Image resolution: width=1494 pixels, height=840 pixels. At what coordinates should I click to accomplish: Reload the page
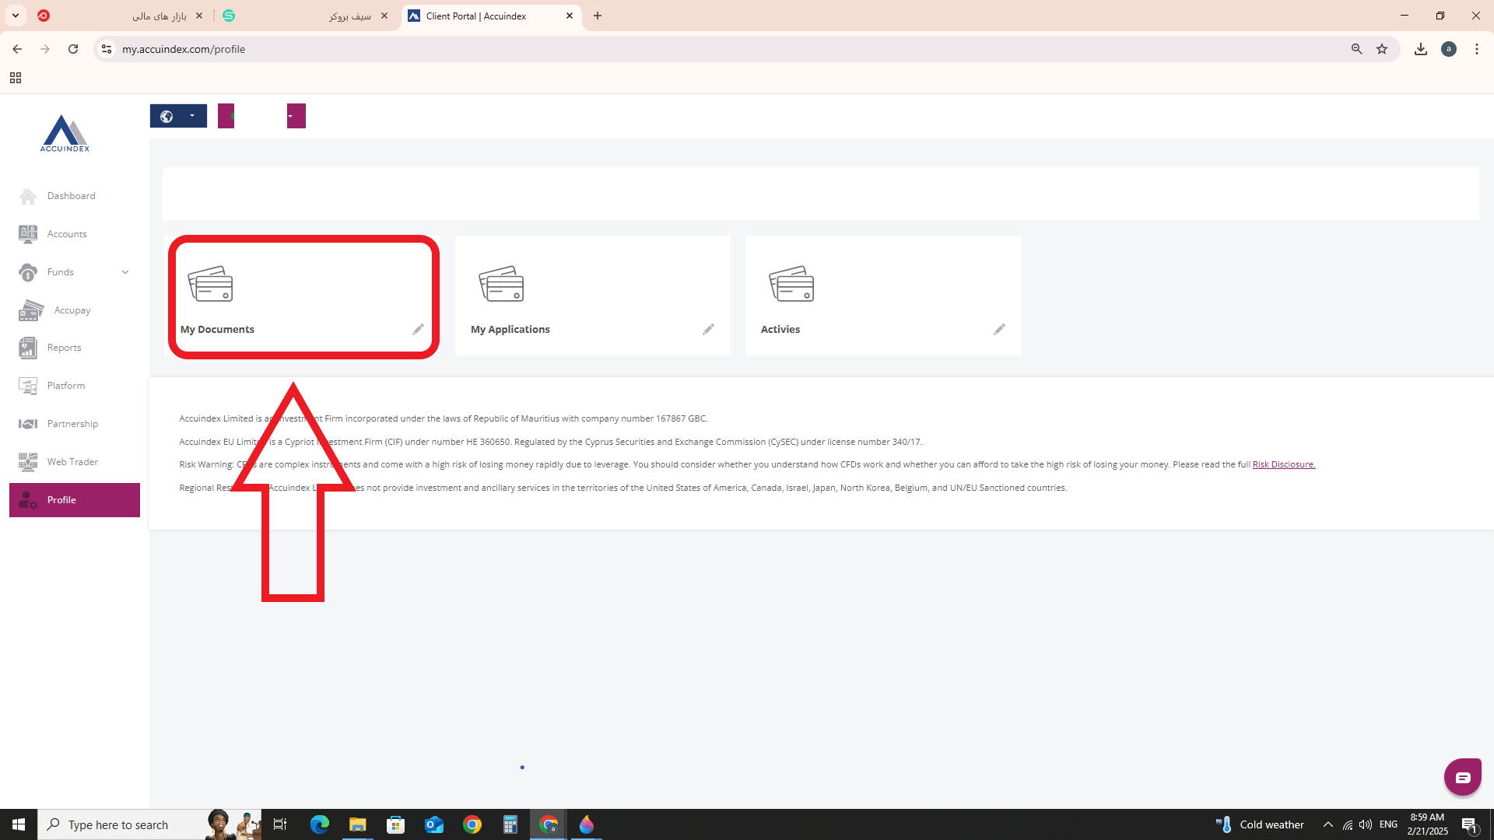pyautogui.click(x=73, y=49)
